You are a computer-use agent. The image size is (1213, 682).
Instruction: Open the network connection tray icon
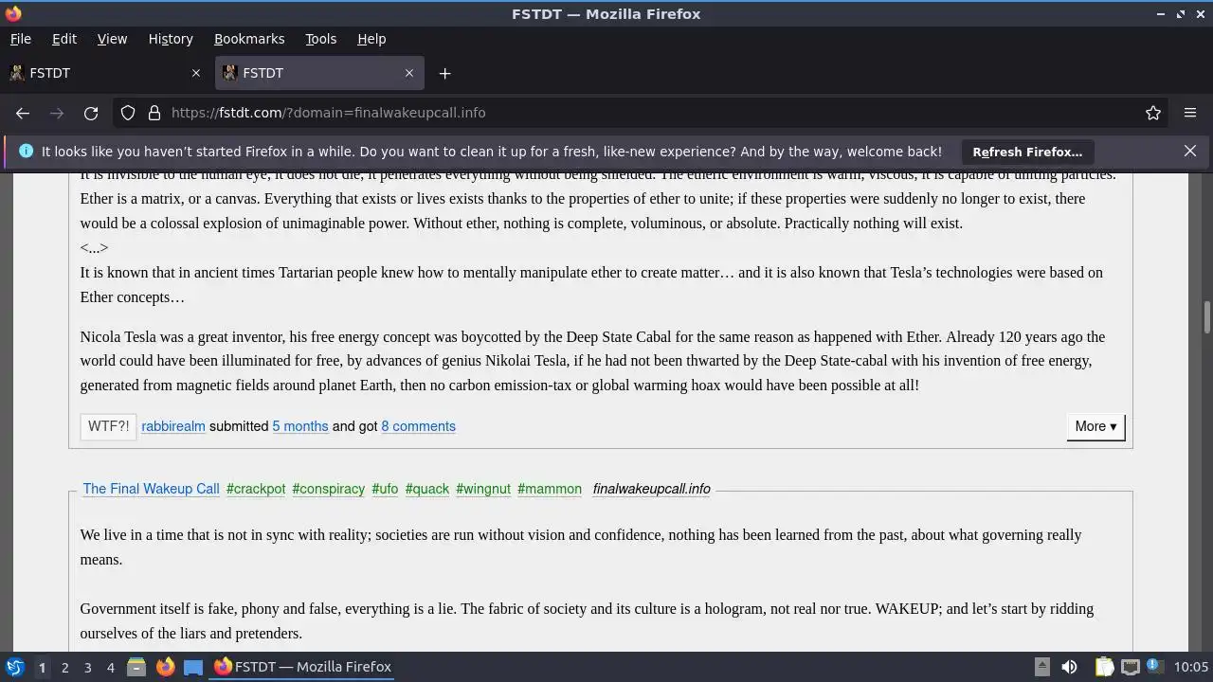coord(1130,667)
